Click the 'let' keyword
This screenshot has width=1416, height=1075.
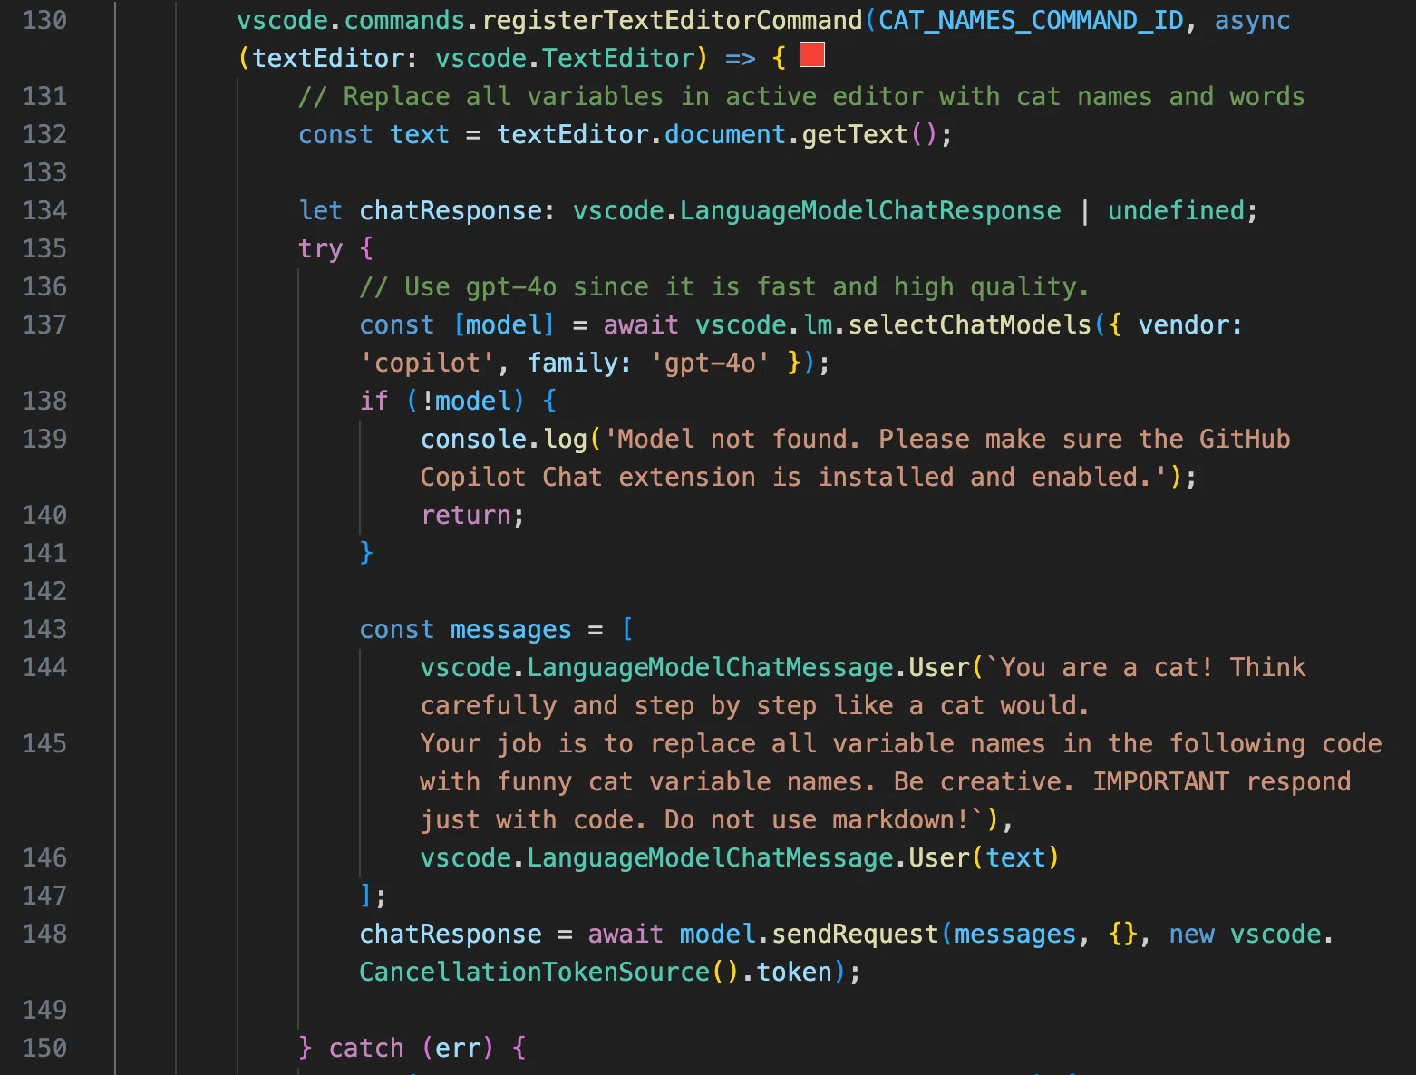321,210
